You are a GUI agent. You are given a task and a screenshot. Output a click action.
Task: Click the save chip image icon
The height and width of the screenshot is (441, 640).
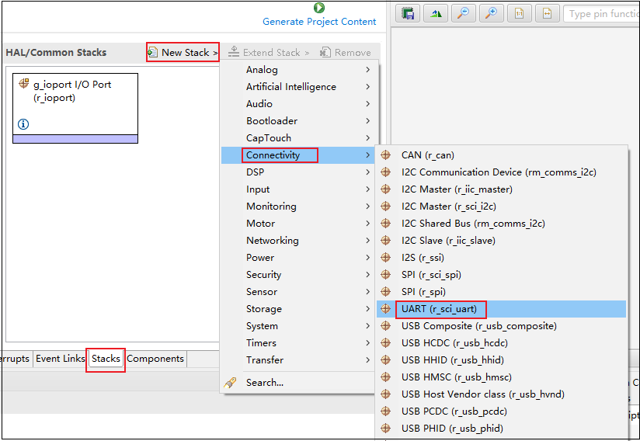pos(408,14)
